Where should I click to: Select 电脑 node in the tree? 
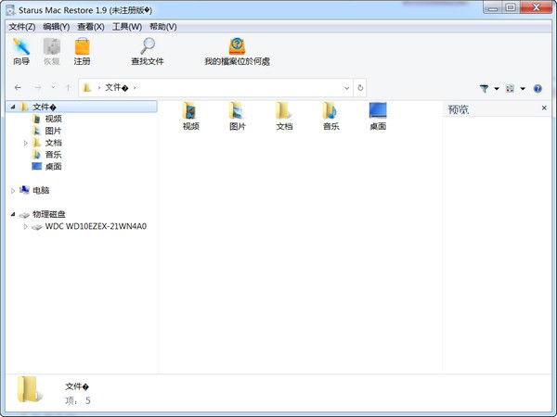(41, 190)
